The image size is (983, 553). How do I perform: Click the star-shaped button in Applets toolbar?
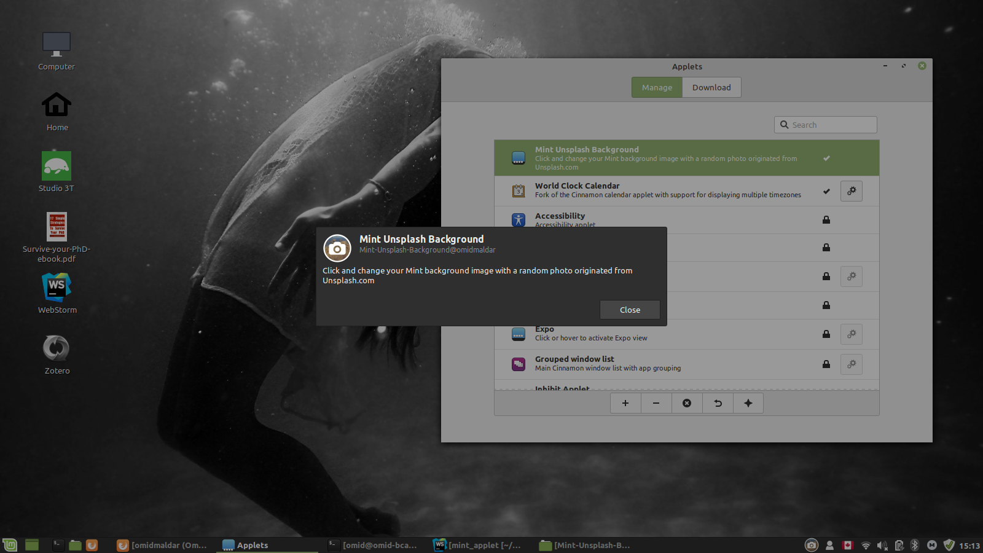click(748, 403)
